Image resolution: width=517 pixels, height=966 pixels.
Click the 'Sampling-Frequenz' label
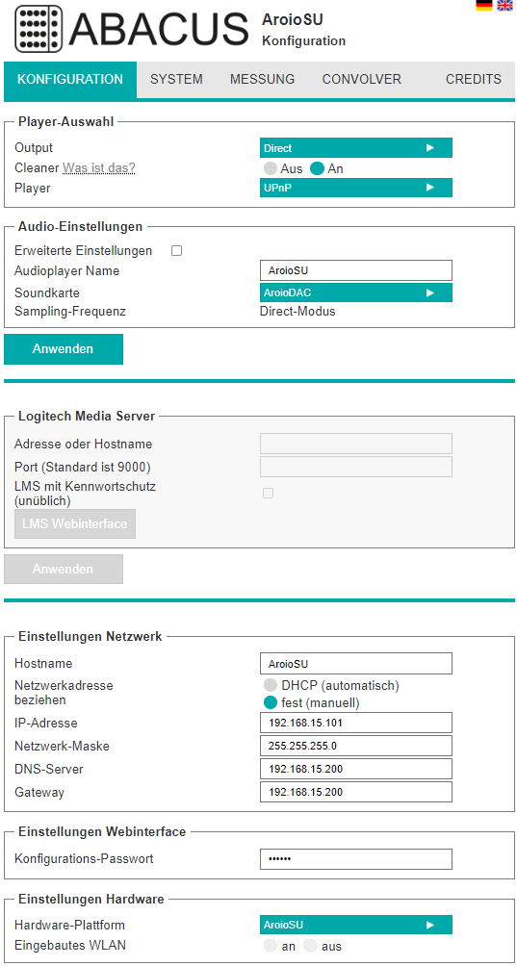click(70, 311)
